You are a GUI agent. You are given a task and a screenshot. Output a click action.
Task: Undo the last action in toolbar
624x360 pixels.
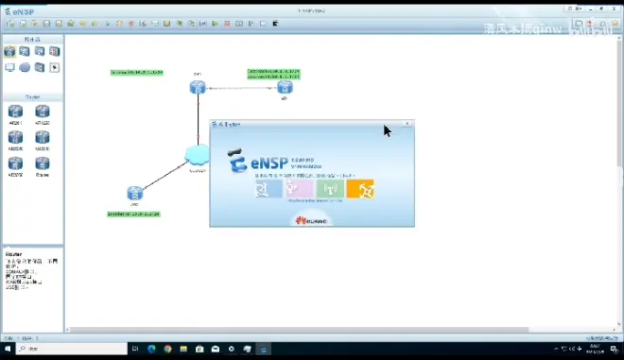click(x=83, y=24)
